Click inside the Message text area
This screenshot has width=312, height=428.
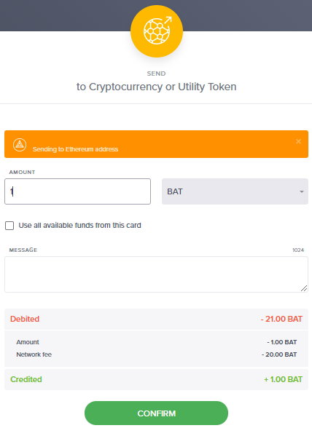pyautogui.click(x=156, y=274)
